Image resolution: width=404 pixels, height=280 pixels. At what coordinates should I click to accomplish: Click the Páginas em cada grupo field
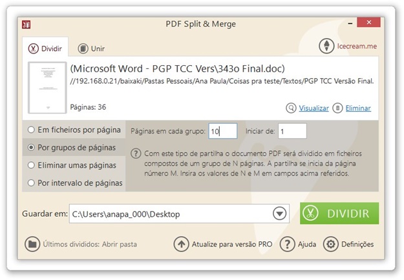point(223,131)
